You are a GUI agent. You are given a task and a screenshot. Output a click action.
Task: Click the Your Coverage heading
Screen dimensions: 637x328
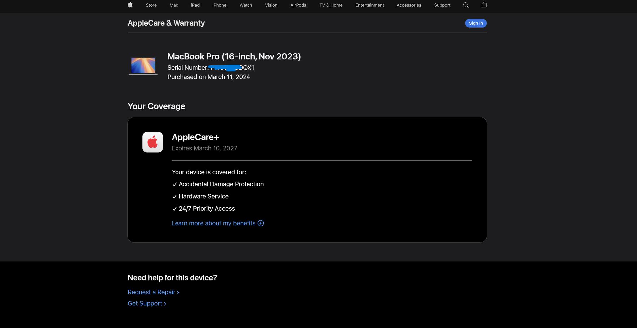click(x=157, y=106)
